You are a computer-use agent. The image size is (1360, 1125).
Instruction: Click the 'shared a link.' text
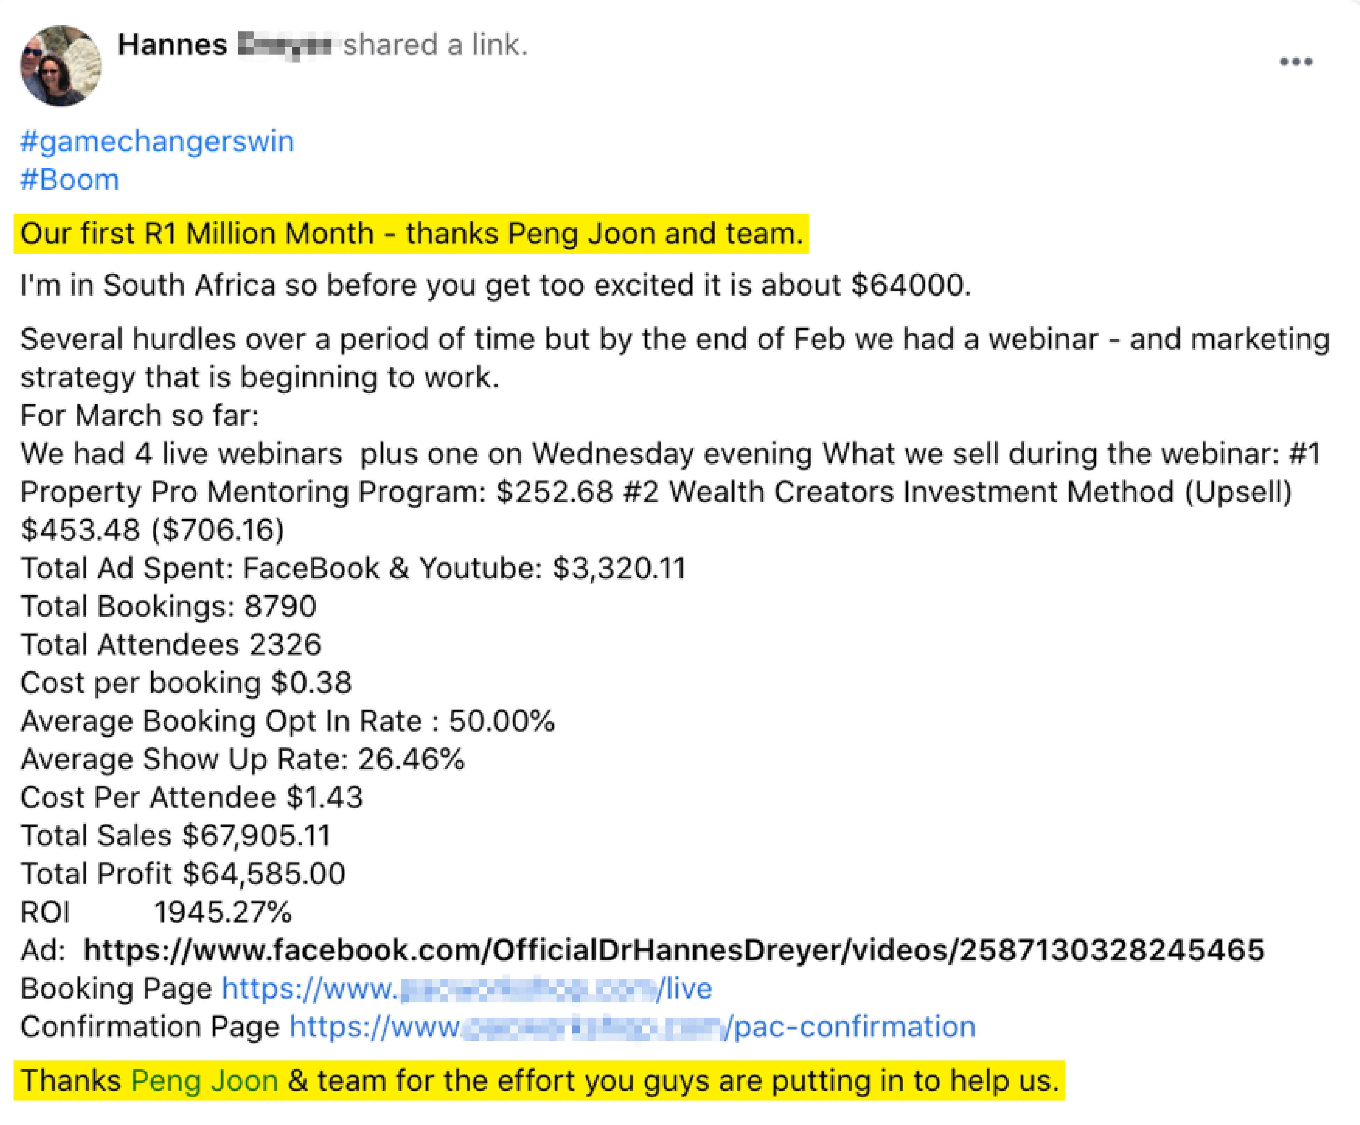pyautogui.click(x=435, y=45)
